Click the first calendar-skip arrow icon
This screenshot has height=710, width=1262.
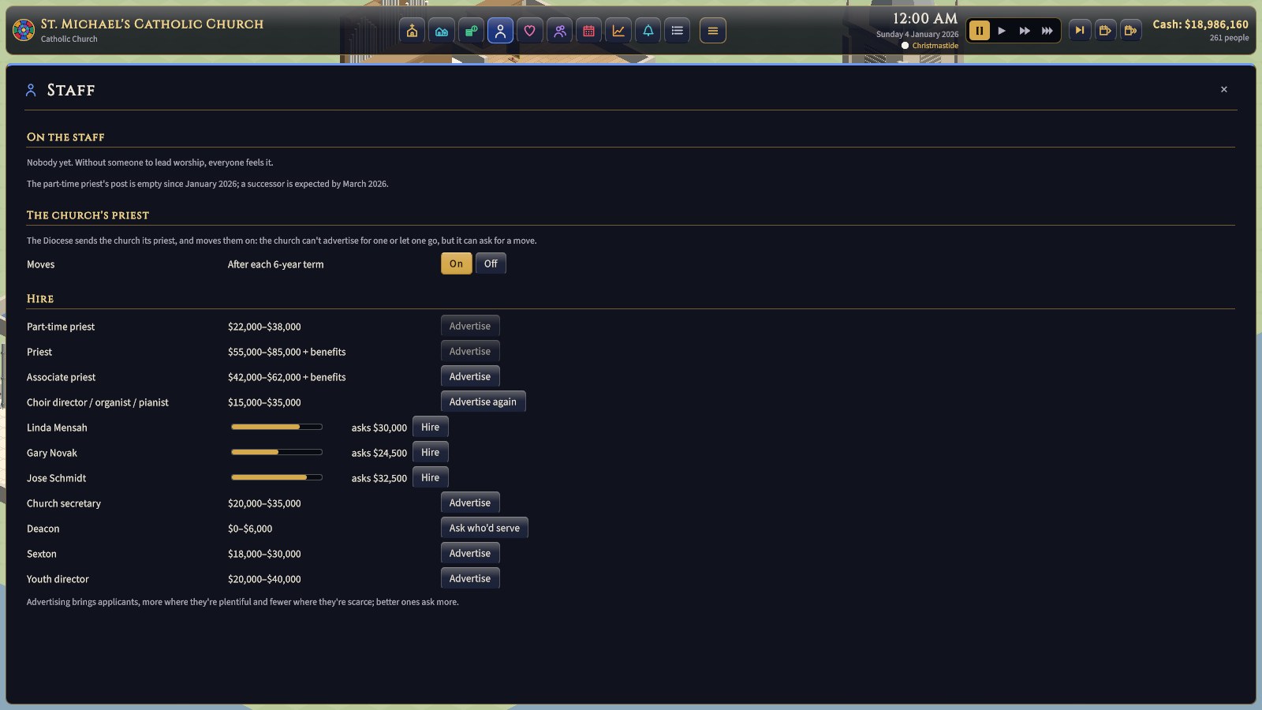click(x=1105, y=31)
